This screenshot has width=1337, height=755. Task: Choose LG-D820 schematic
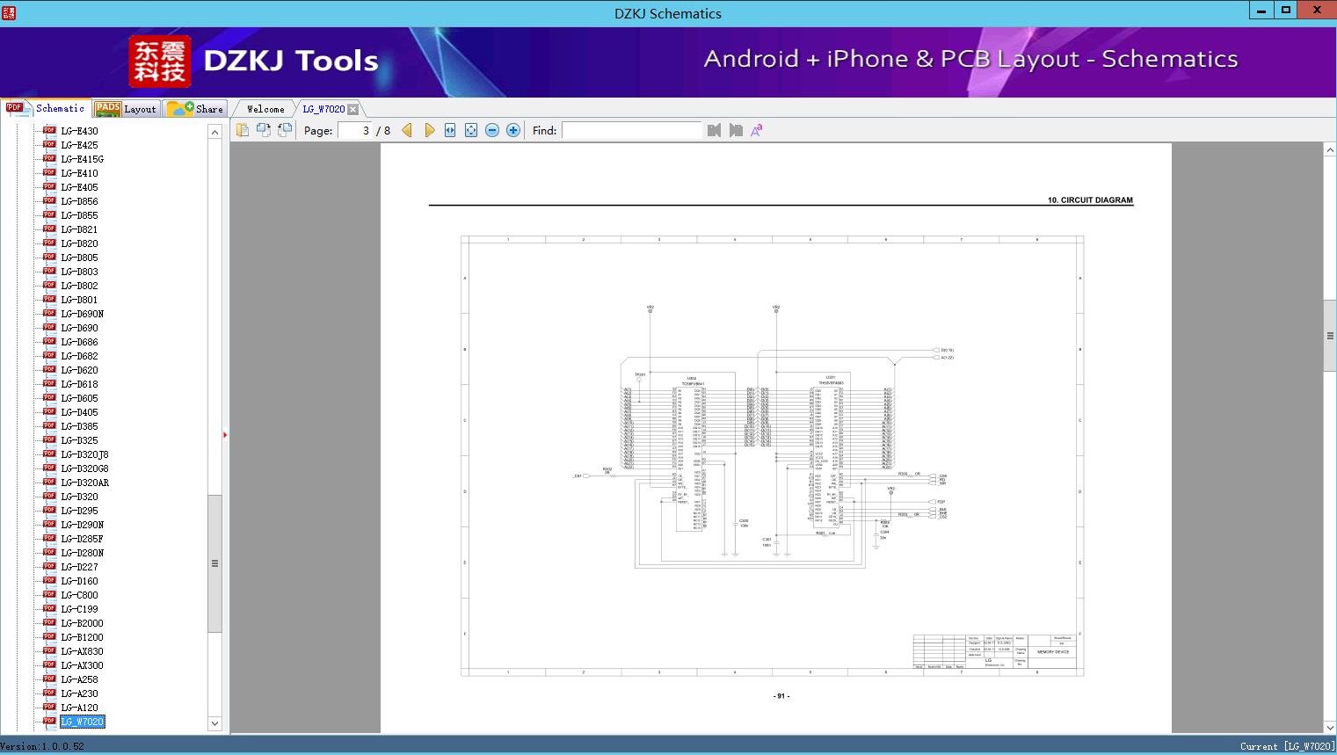[x=79, y=243]
